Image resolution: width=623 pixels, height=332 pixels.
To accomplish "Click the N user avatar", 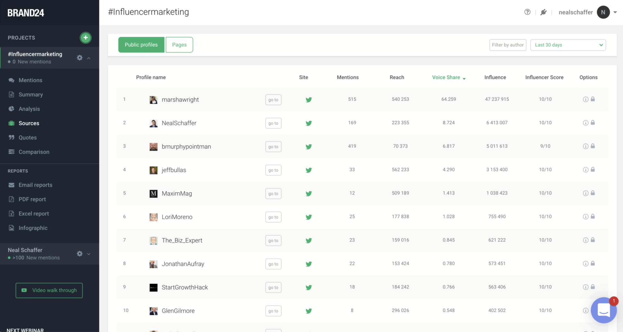I will (603, 12).
